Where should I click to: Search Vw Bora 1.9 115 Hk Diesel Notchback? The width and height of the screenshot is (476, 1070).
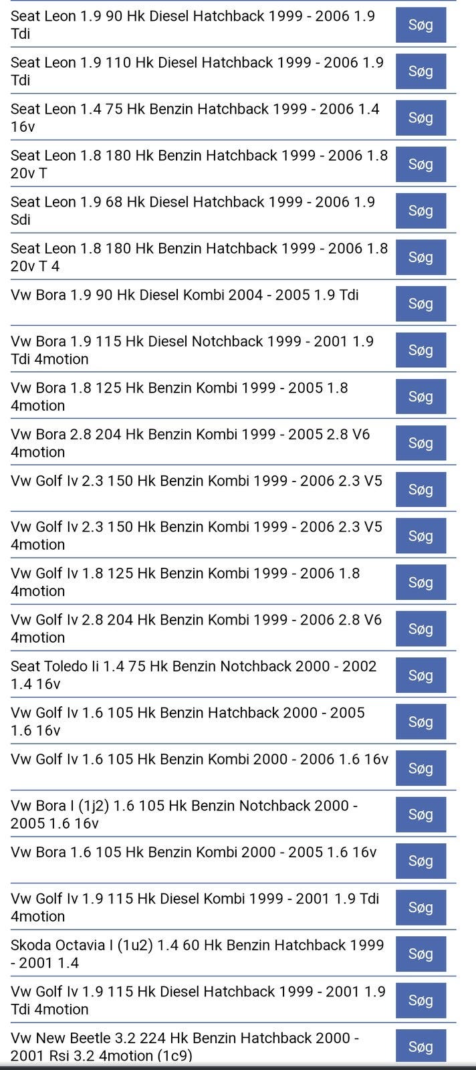click(421, 350)
